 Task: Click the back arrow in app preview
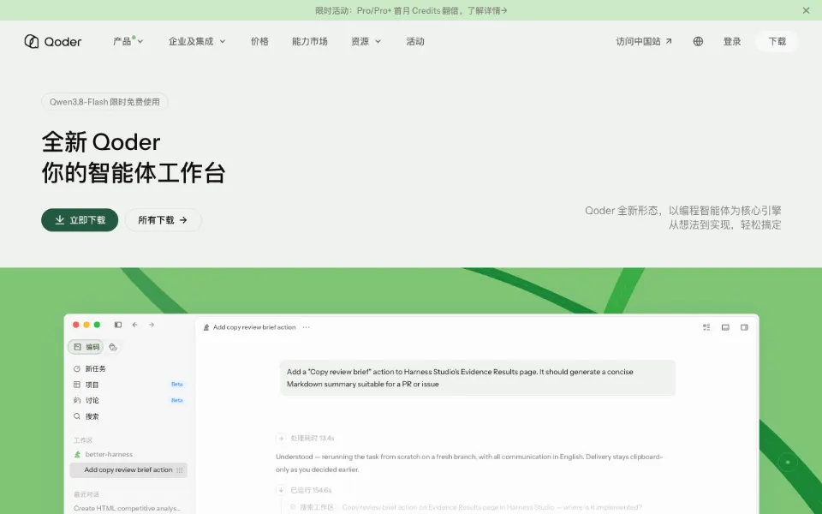tap(134, 325)
